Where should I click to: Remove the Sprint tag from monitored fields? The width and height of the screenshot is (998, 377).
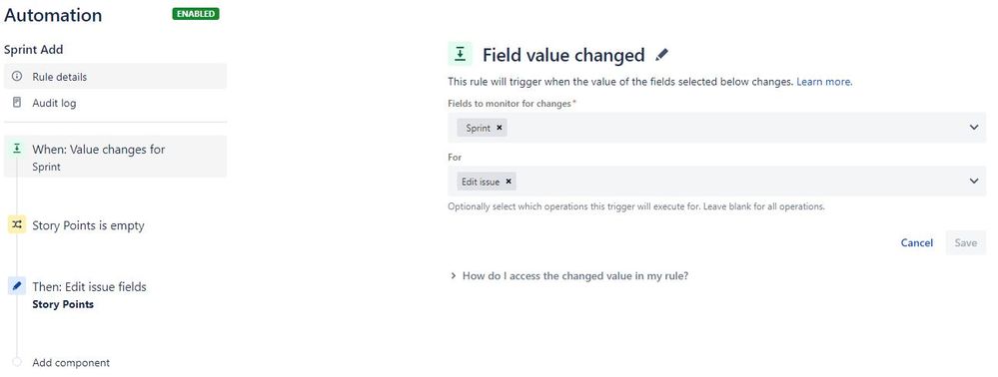(499, 128)
